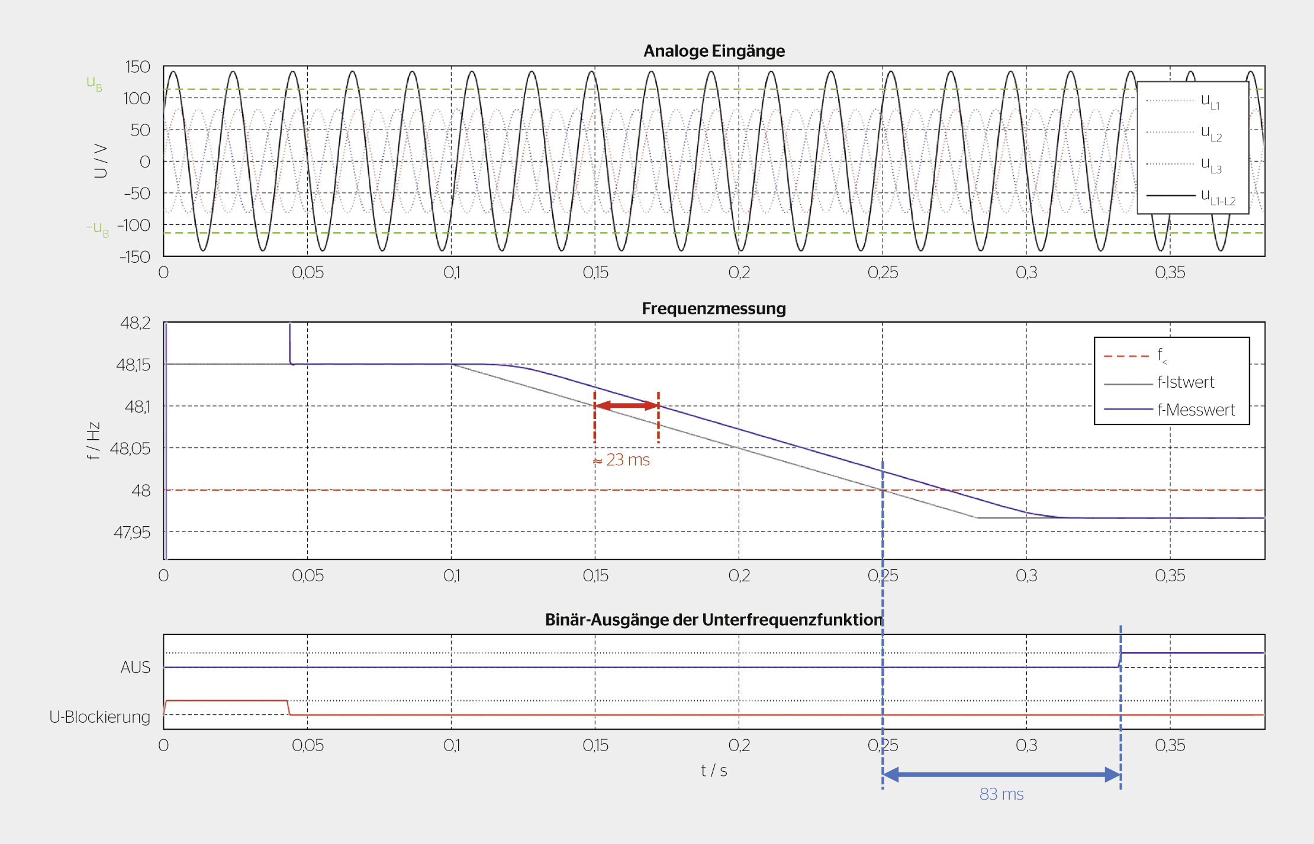Click the 'f / Hz' axis label
The width and height of the screenshot is (1314, 844).
coord(93,441)
